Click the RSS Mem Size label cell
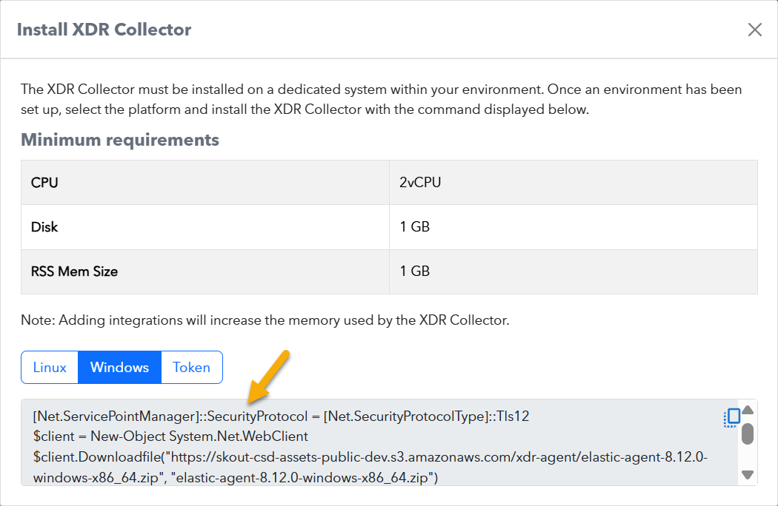The image size is (778, 506). tap(74, 271)
